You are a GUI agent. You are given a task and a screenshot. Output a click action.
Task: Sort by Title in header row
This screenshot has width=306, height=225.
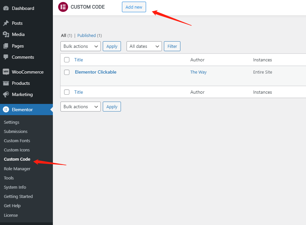[x=79, y=60]
